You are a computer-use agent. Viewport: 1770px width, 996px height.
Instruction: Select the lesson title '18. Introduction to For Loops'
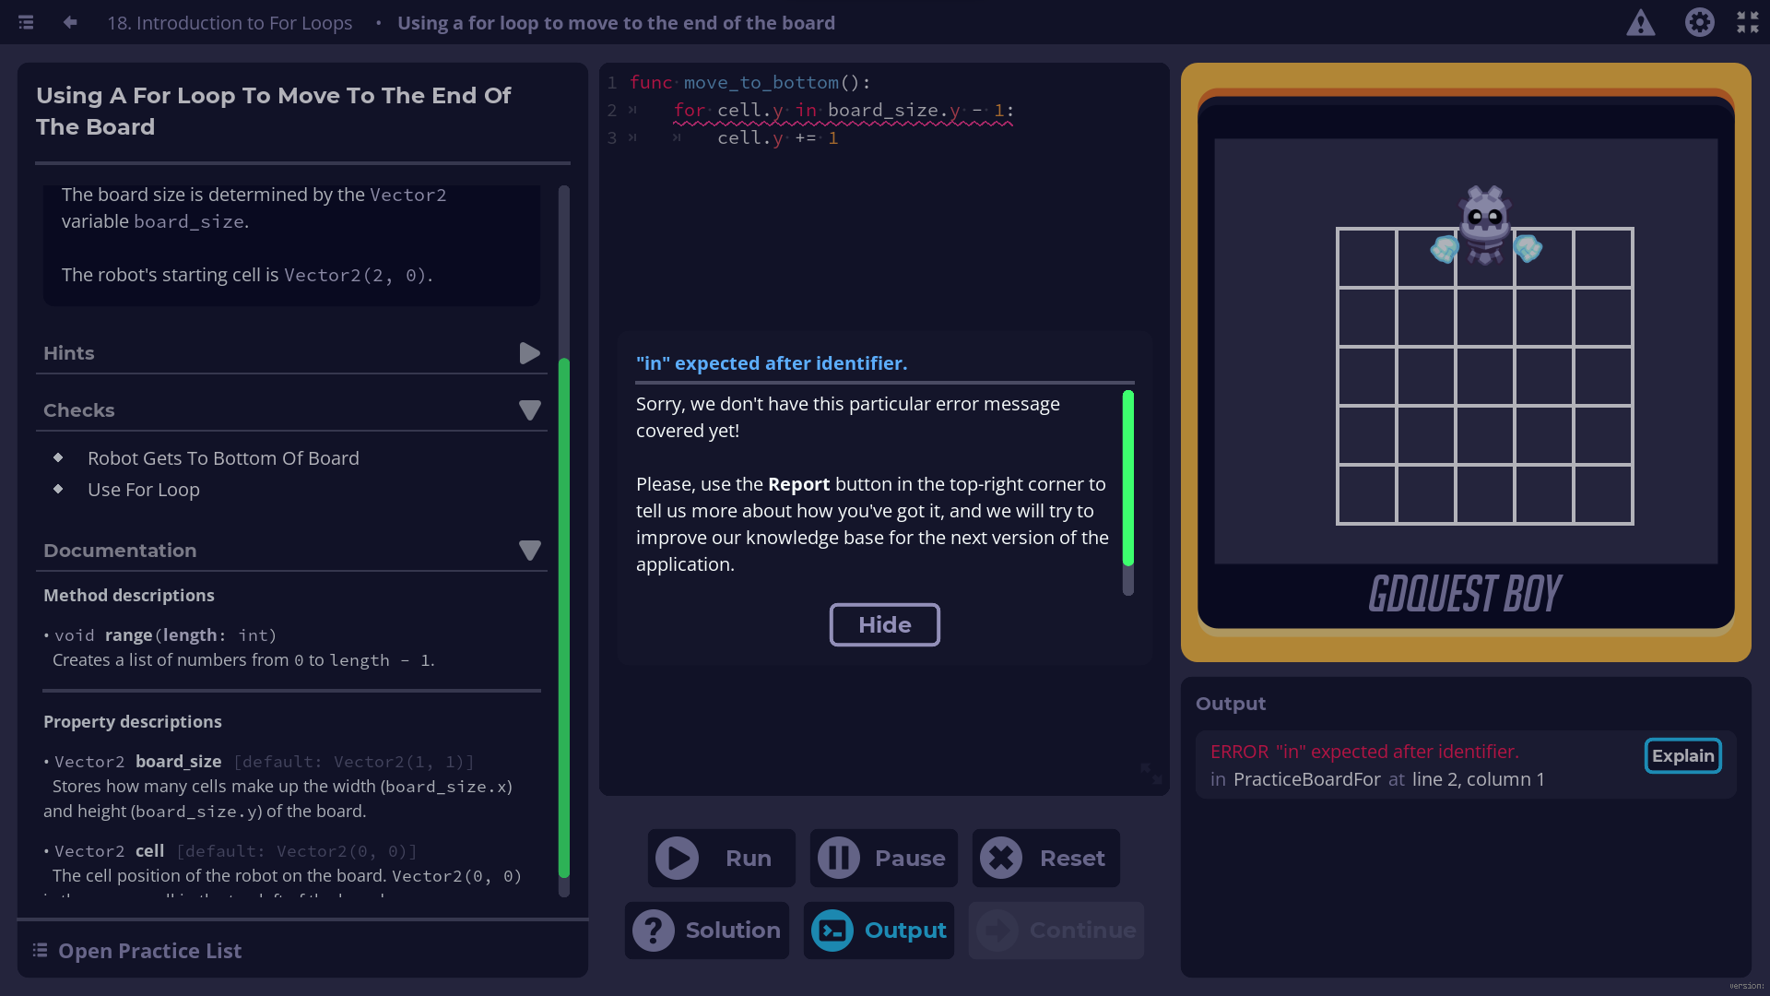pos(230,22)
